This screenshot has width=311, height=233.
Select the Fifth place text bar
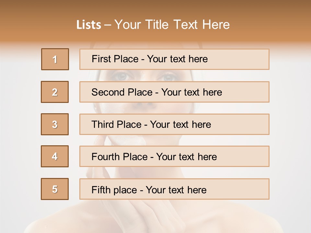[174, 189]
